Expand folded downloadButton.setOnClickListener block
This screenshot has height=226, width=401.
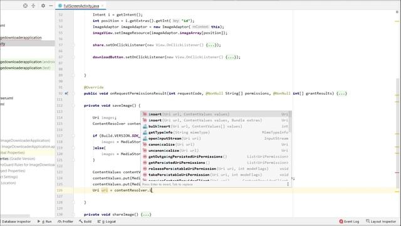pos(231,57)
